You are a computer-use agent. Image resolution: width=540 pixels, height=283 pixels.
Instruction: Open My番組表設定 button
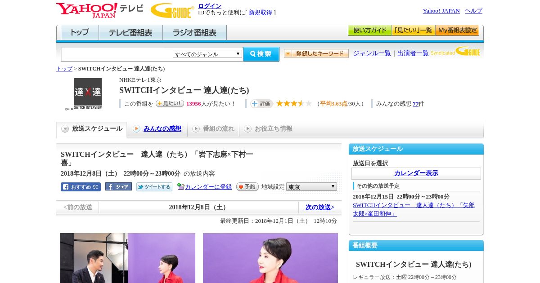[x=457, y=31]
